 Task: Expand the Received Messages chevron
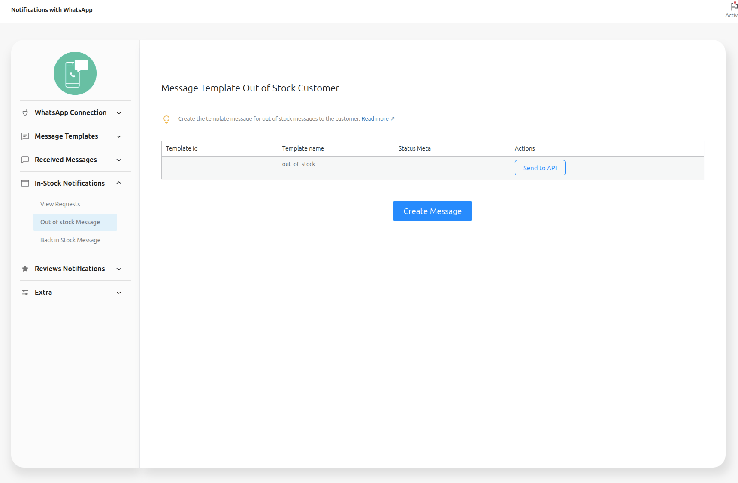pyautogui.click(x=119, y=160)
